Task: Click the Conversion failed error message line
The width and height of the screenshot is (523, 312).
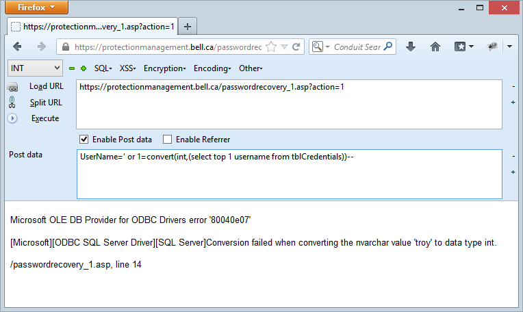Action: (253, 243)
